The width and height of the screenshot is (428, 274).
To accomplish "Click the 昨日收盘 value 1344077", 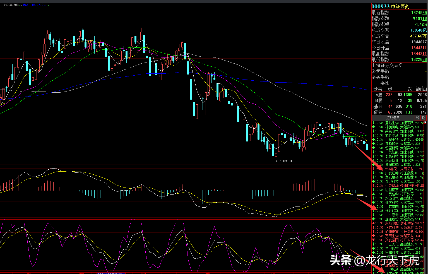I will pos(419,42).
